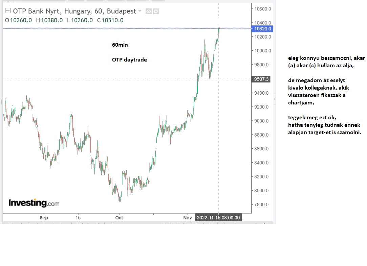Select the "60min" text annotation
This screenshot has width=367, height=266.
(x=120, y=45)
